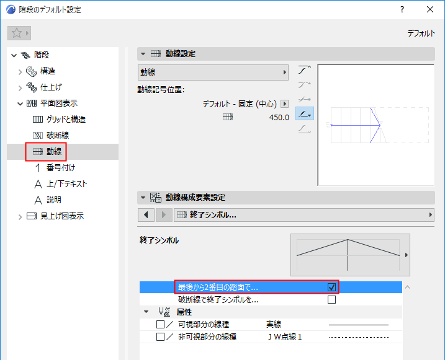Click the list scroll up arrow
The width and height of the screenshot is (445, 360).
[407, 288]
